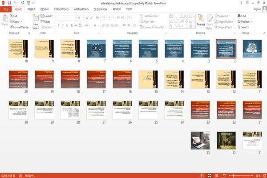Start slideshow from beginning via quick access icon
The height and width of the screenshot is (178, 267).
tap(28, 3)
